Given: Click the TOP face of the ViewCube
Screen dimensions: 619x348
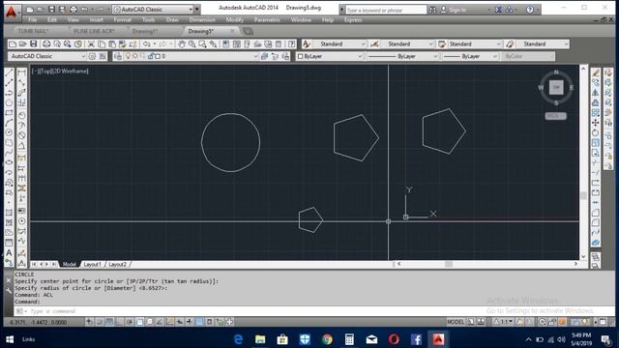Looking at the screenshot, I should coord(556,88).
